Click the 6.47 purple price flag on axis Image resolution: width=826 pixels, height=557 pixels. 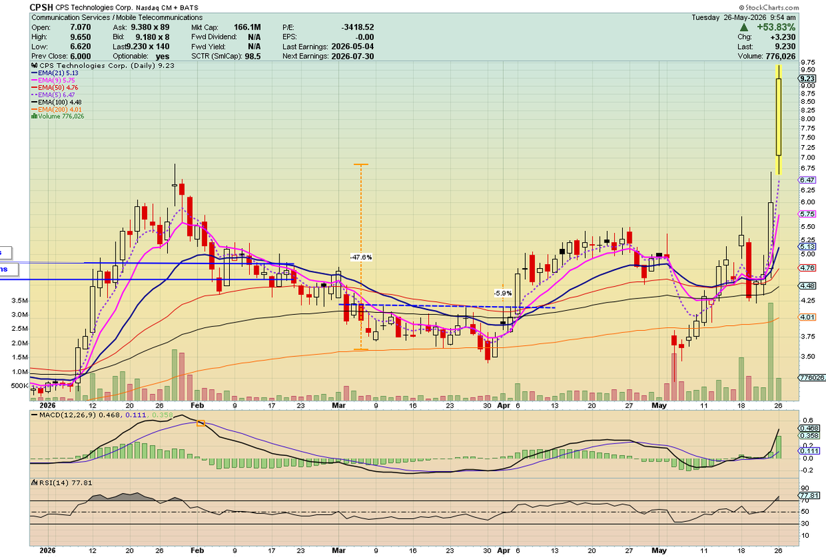point(807,179)
